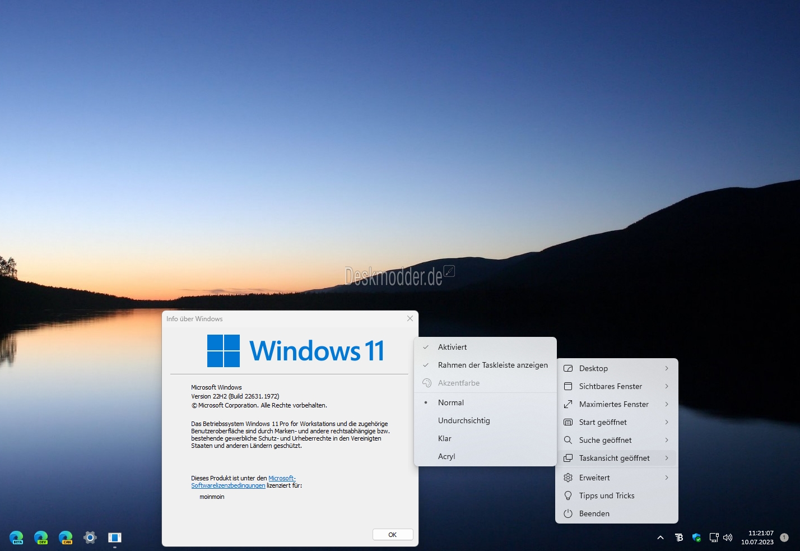
Task: Toggle the Aktiviert checkmark option
Action: point(485,347)
